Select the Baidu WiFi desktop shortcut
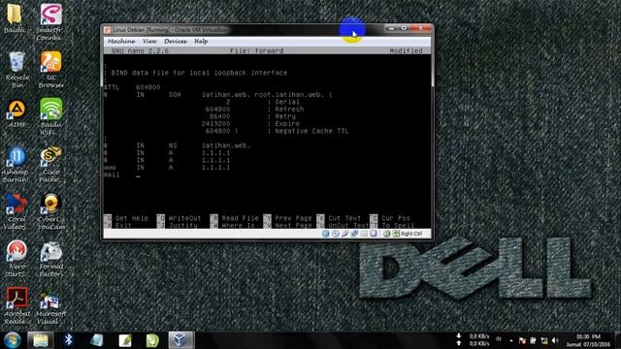621x349 pixels. 50,116
